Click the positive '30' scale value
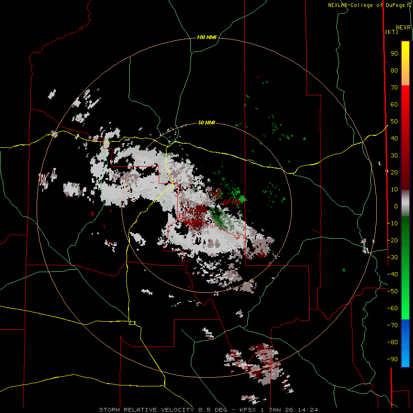This screenshot has height=413, width=413. click(394, 156)
